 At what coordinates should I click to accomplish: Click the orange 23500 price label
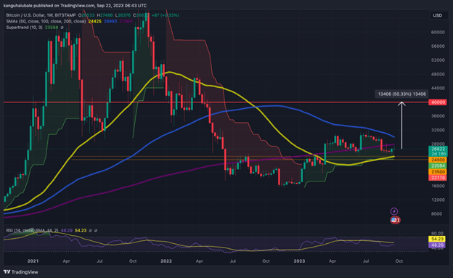(438, 172)
